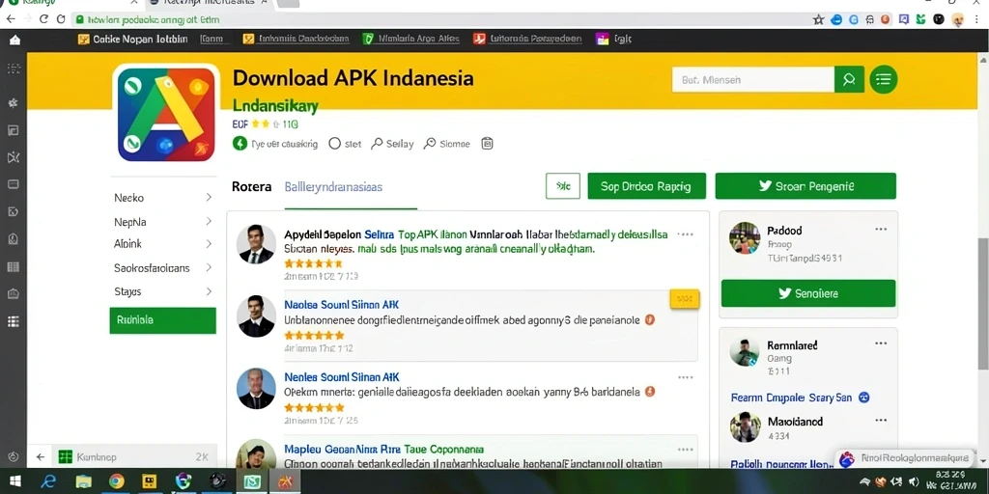Expand the Stayss sidebar item chevron
Image resolution: width=989 pixels, height=494 pixels.
tap(209, 291)
